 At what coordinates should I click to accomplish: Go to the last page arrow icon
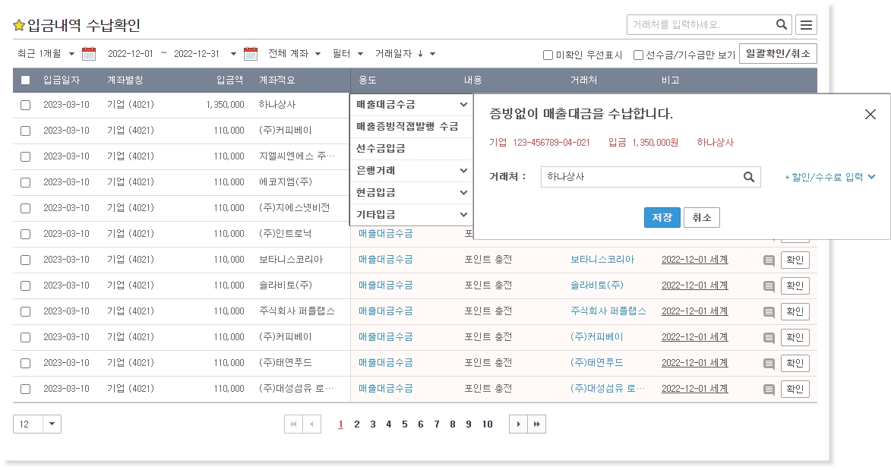pos(537,424)
